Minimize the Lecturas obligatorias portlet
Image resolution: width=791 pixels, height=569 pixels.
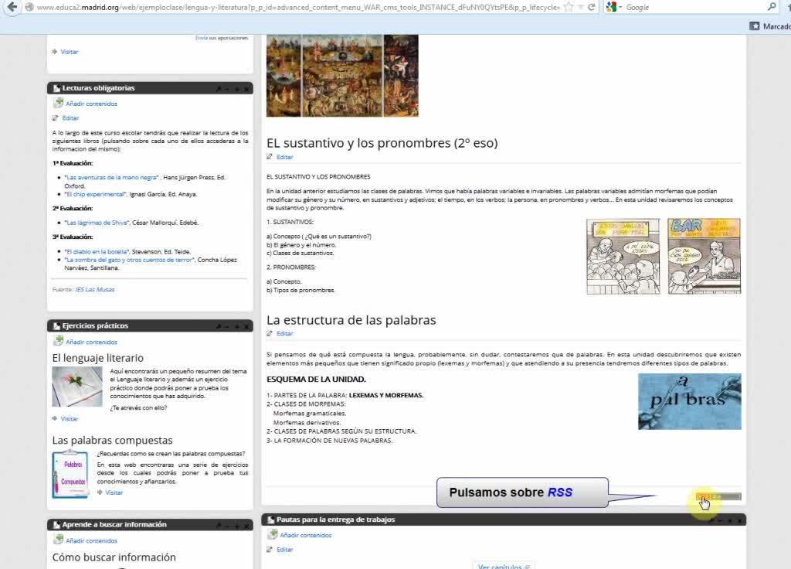click(x=228, y=89)
